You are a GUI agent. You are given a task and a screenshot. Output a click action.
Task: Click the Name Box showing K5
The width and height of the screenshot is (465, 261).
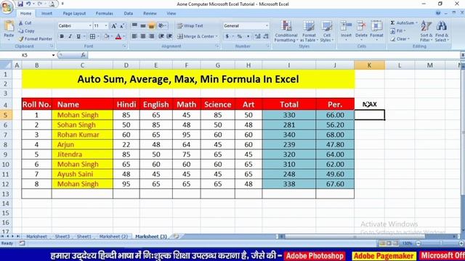28,55
